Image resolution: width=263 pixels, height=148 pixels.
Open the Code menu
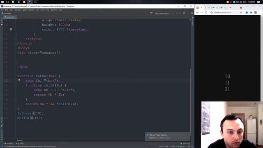25,10
